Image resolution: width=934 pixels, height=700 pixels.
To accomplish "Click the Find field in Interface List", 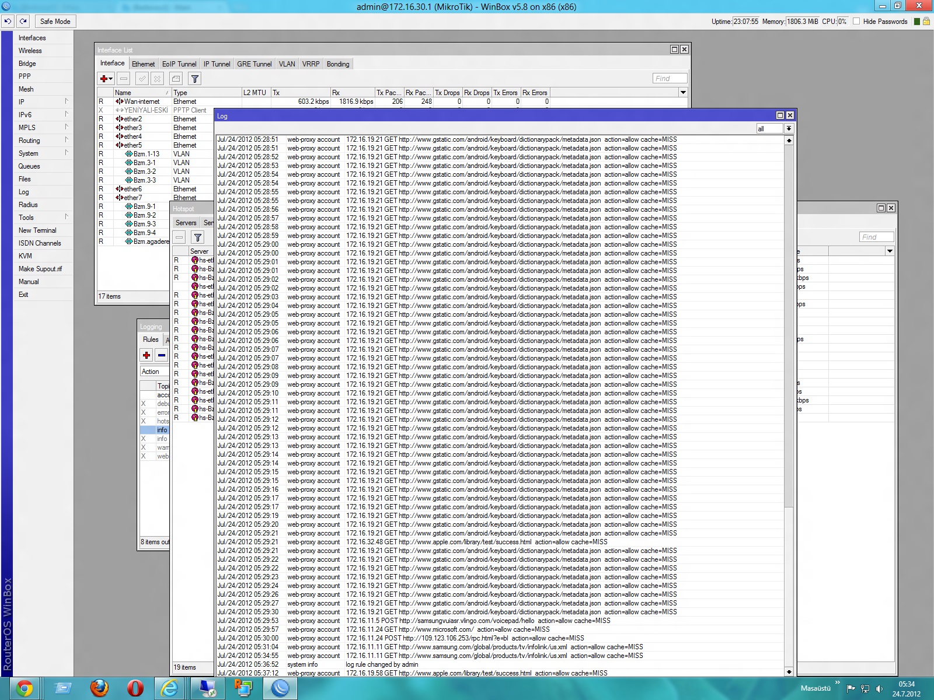I will (670, 78).
